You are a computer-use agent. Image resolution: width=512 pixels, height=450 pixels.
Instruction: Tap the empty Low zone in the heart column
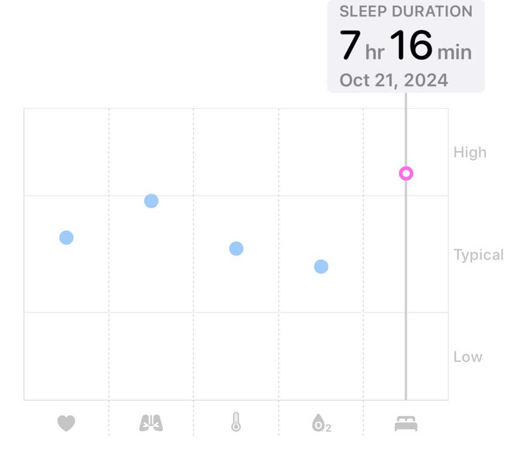(67, 356)
